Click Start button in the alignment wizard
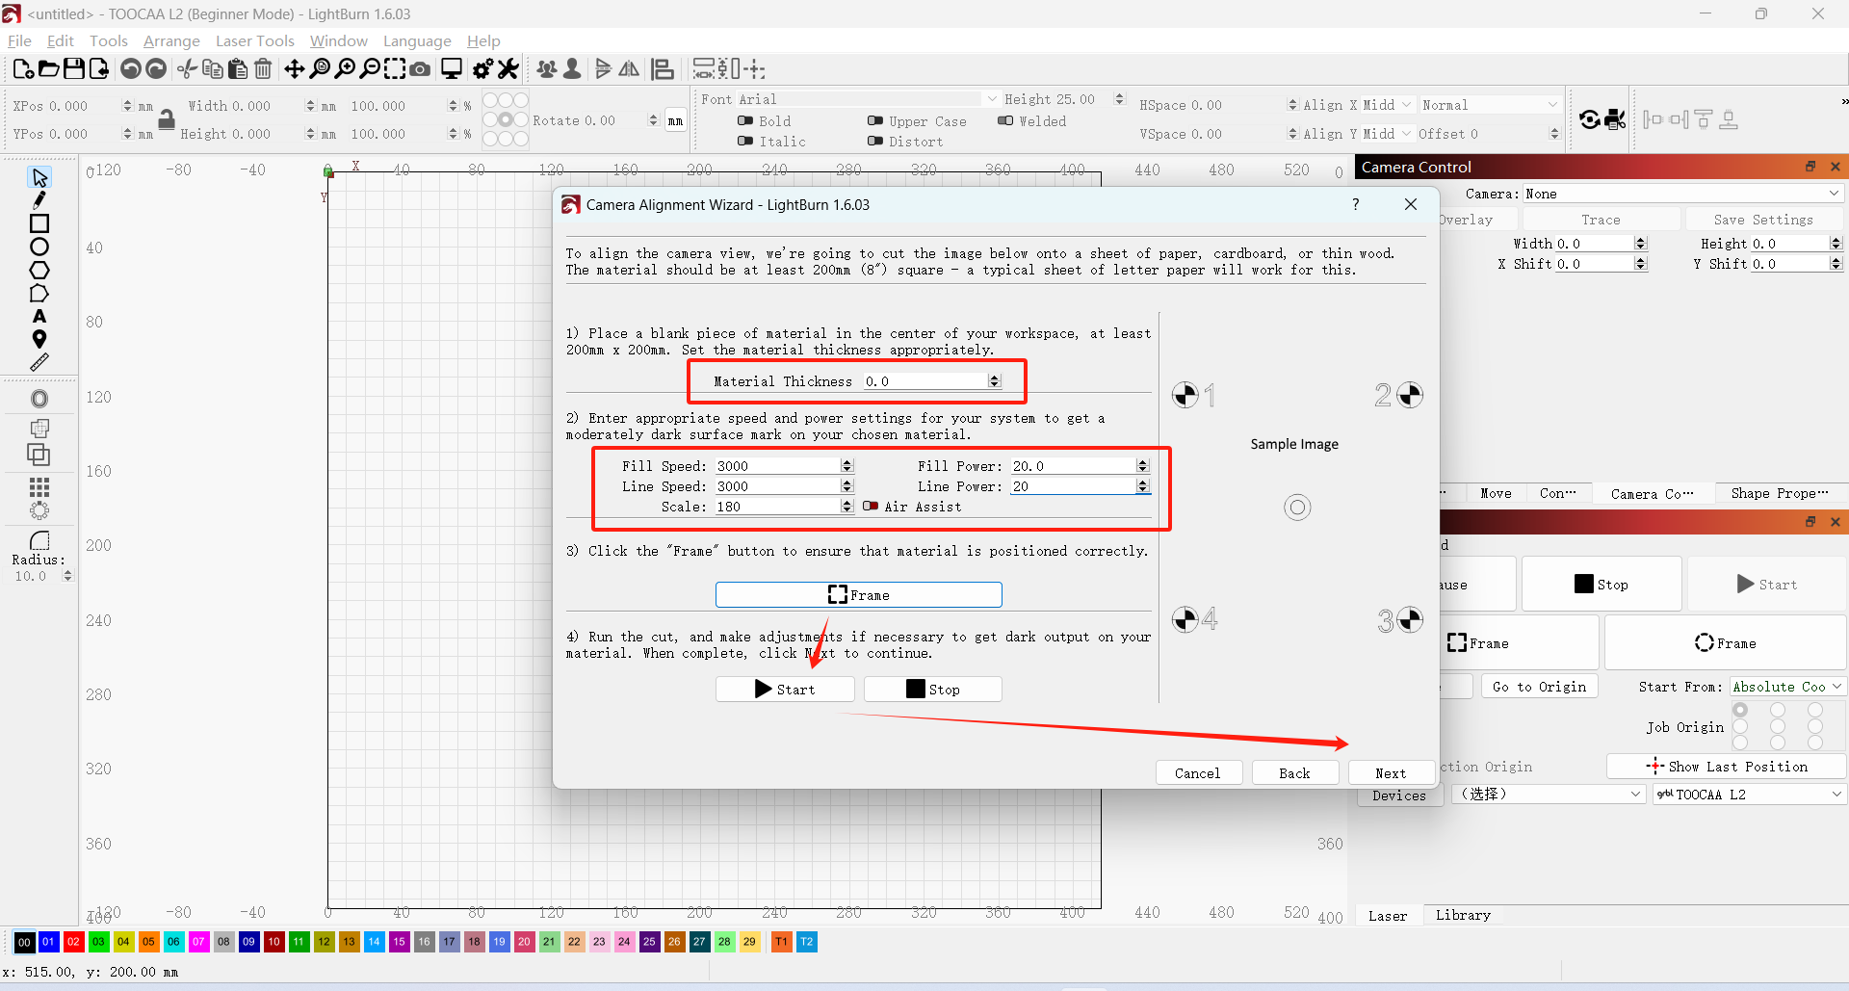The height and width of the screenshot is (991, 1849). click(785, 689)
